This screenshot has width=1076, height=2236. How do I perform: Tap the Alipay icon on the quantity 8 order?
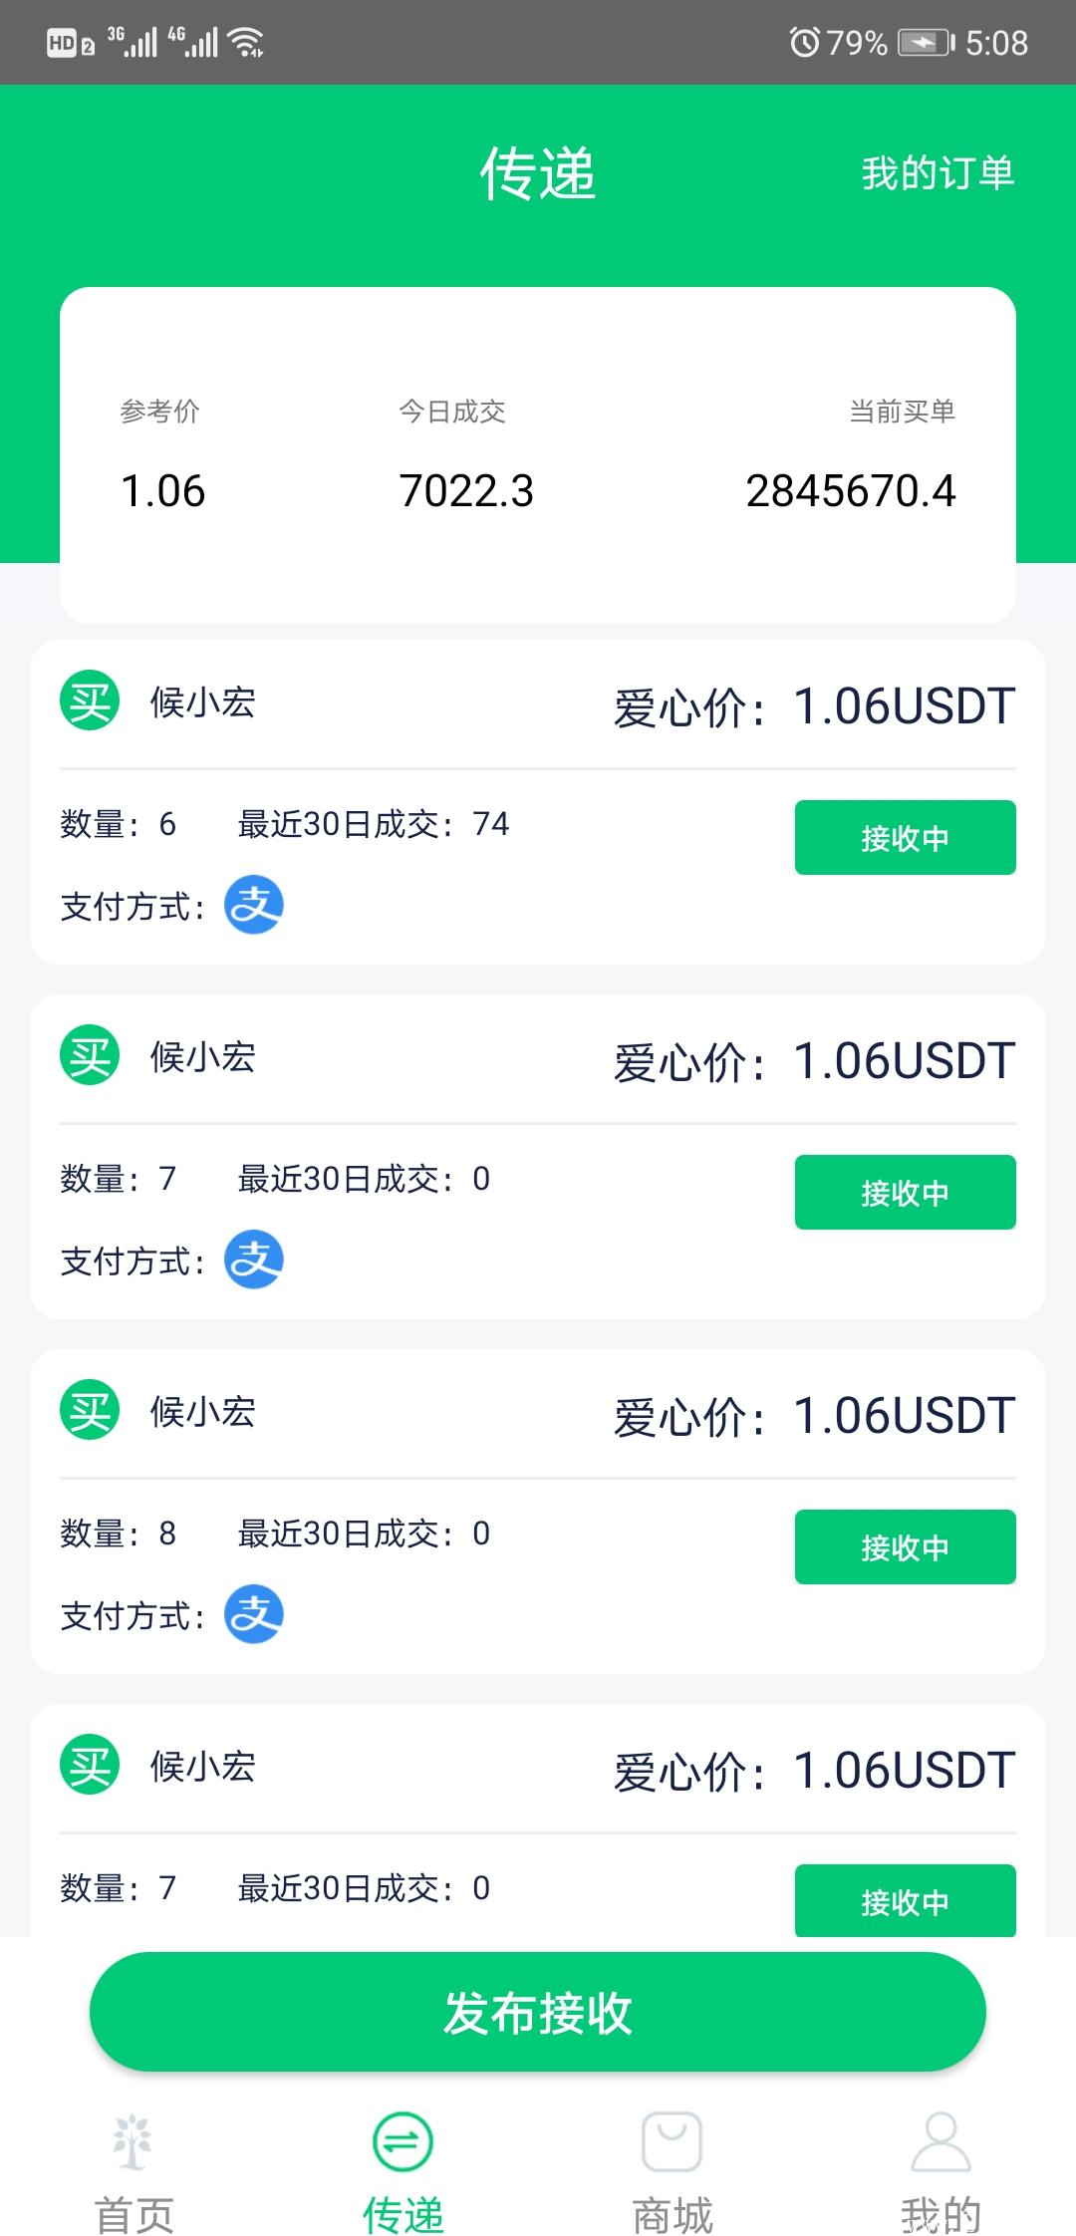tap(254, 1614)
